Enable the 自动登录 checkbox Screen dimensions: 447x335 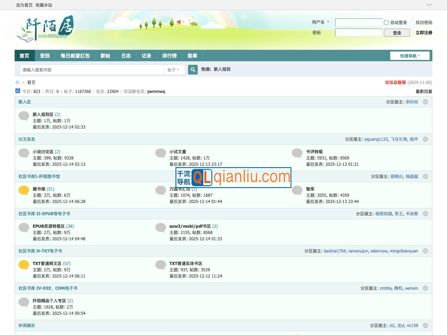[x=386, y=23]
